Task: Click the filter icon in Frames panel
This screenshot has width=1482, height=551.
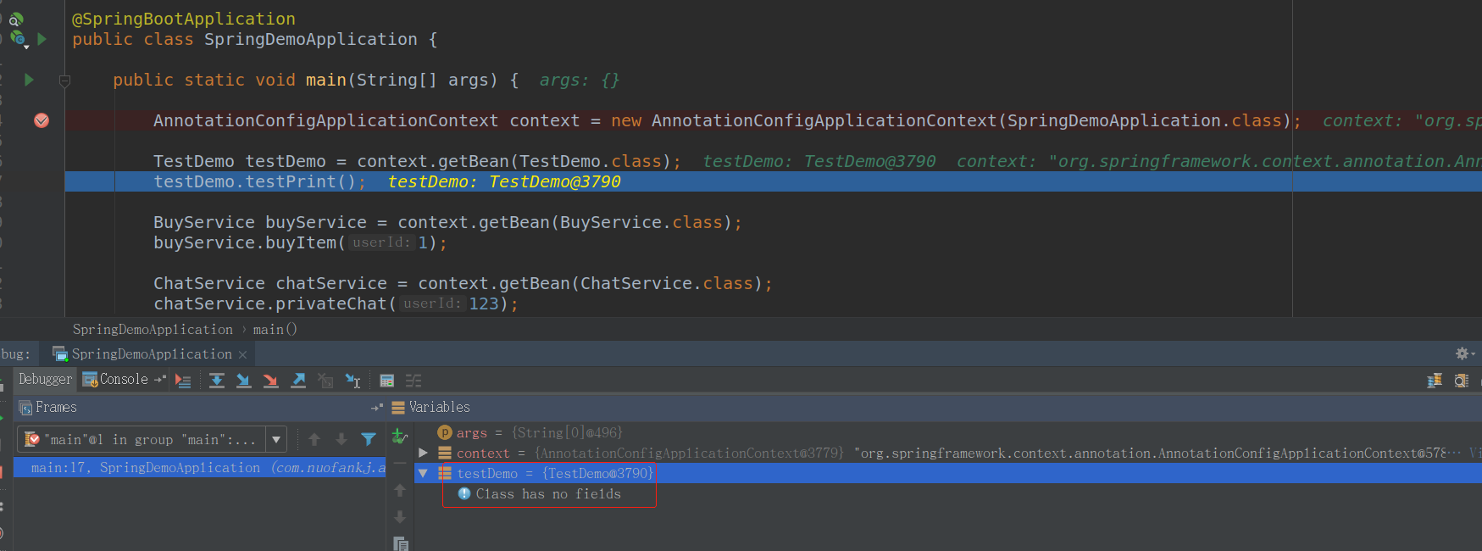Action: [x=369, y=439]
